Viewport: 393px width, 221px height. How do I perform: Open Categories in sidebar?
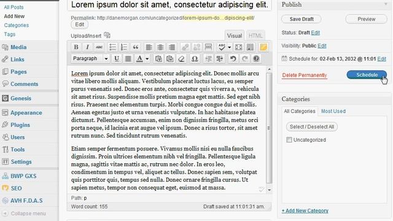click(17, 25)
